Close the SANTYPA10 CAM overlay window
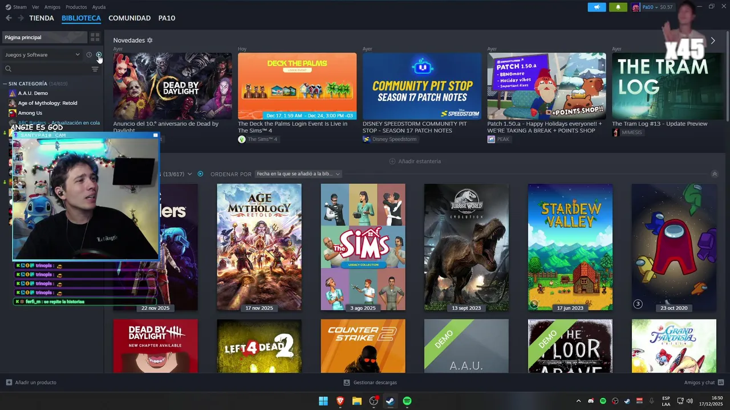This screenshot has height=410, width=730. point(155,135)
